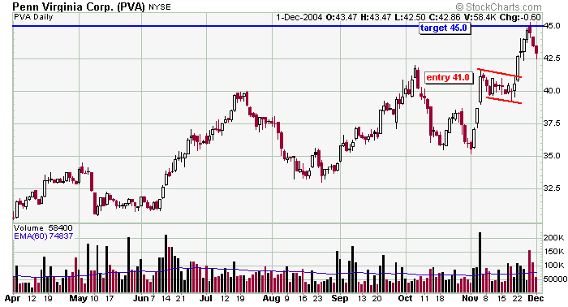Click the 21 date label in June

pyautogui.click(x=180, y=298)
